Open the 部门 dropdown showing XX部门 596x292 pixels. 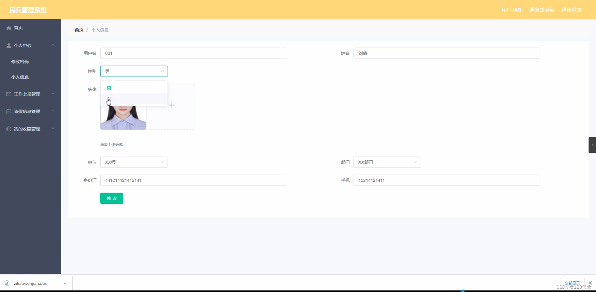387,162
